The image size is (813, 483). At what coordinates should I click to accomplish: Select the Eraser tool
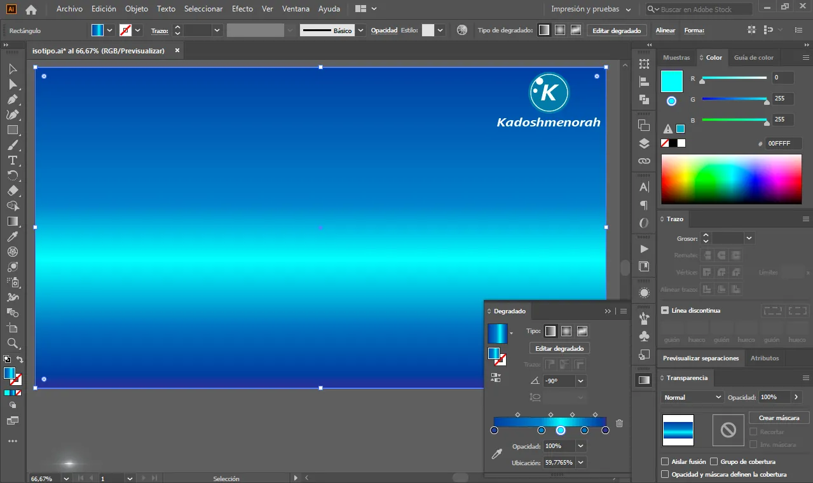tap(12, 191)
